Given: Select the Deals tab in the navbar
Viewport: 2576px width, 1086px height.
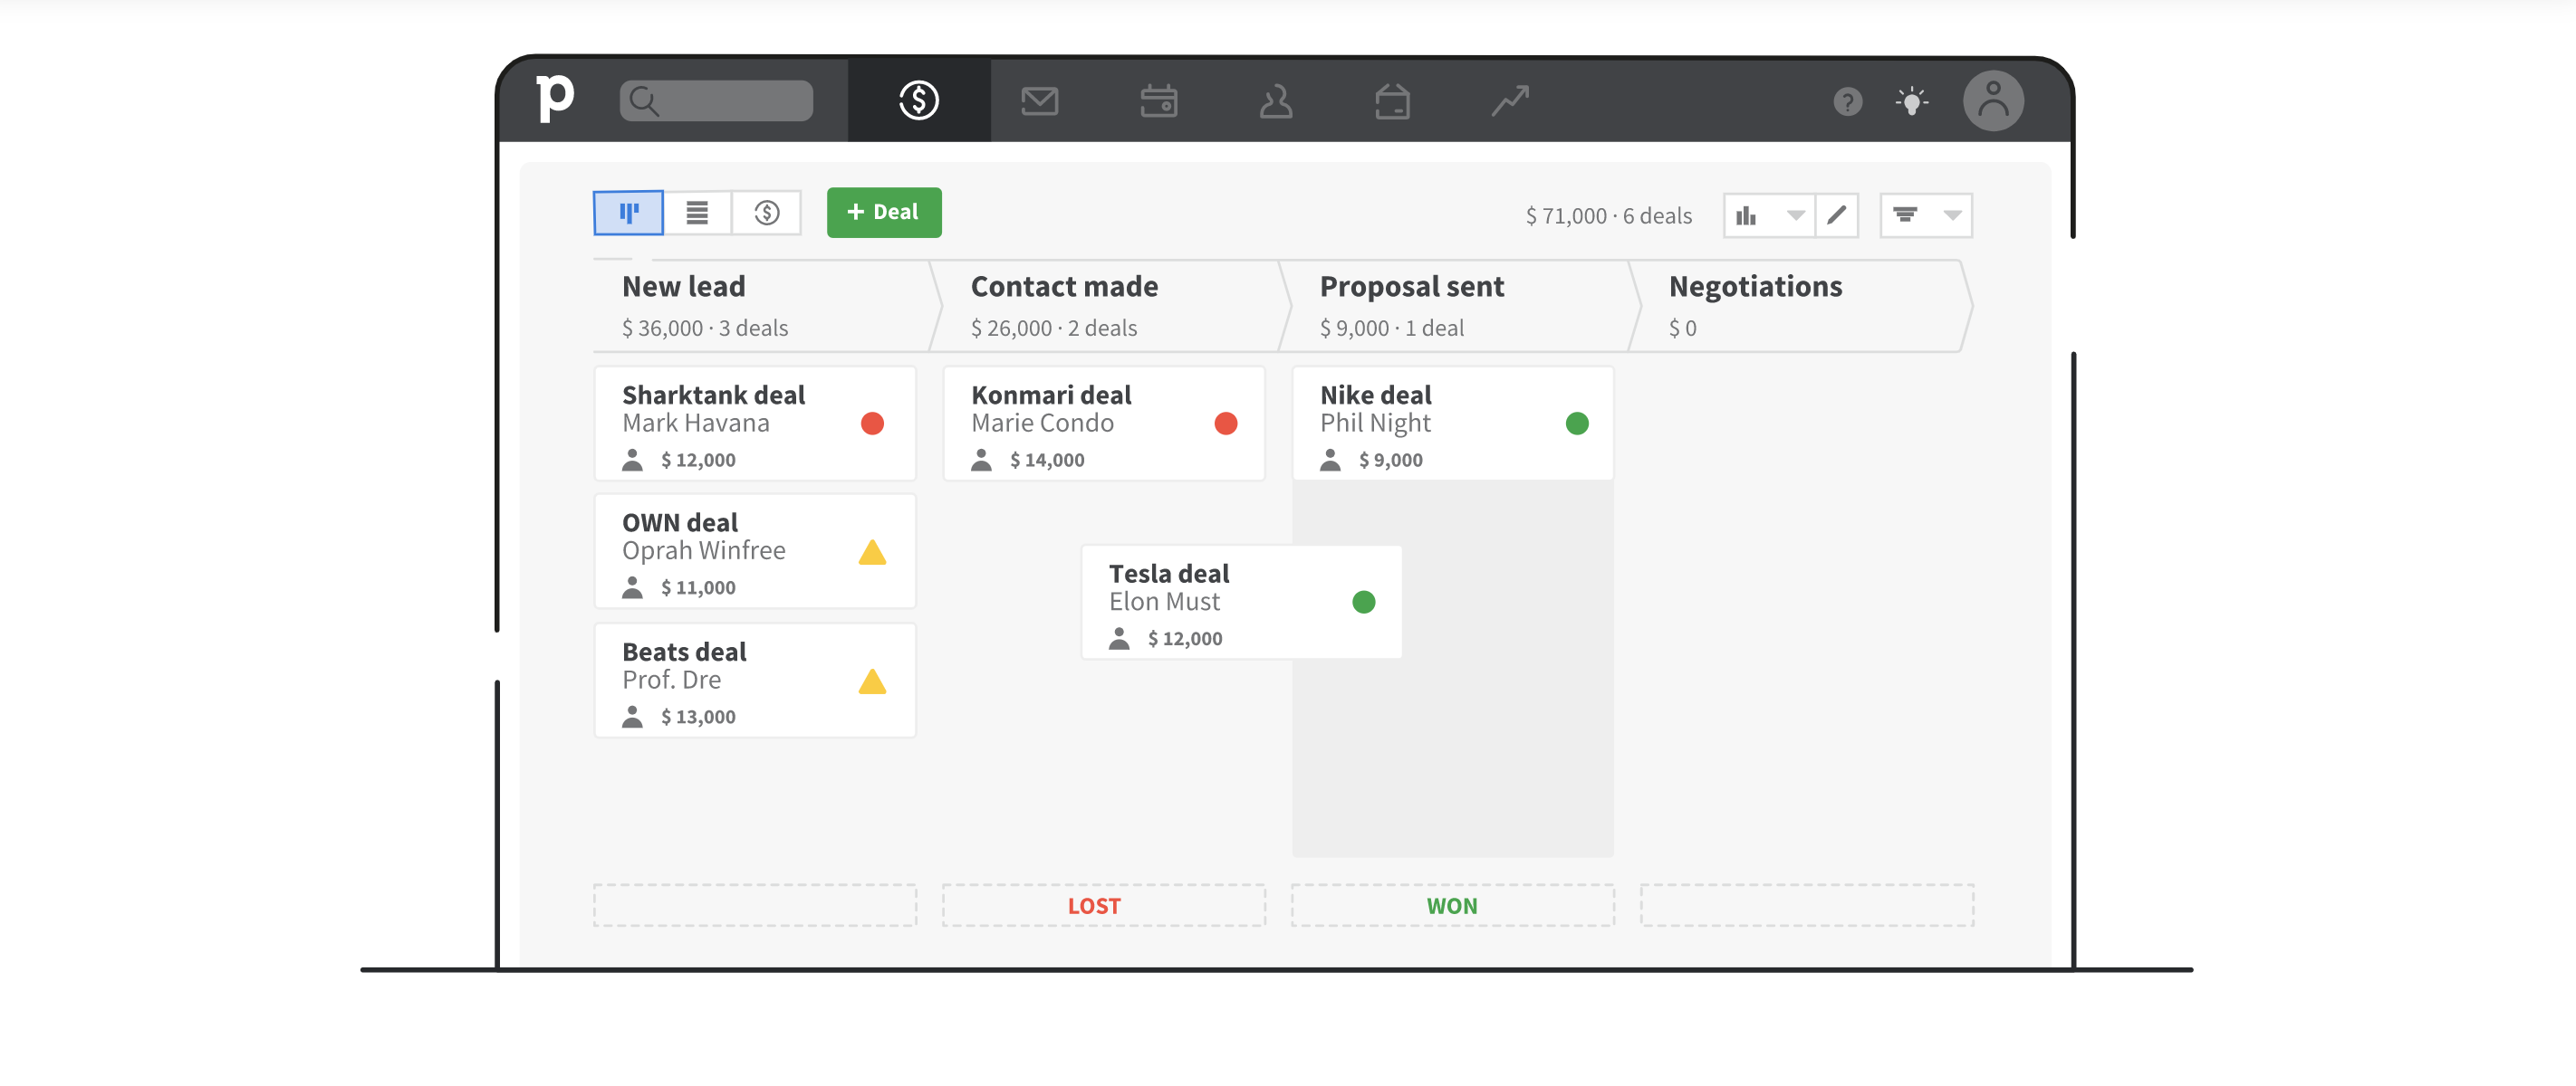Looking at the screenshot, I should [918, 100].
